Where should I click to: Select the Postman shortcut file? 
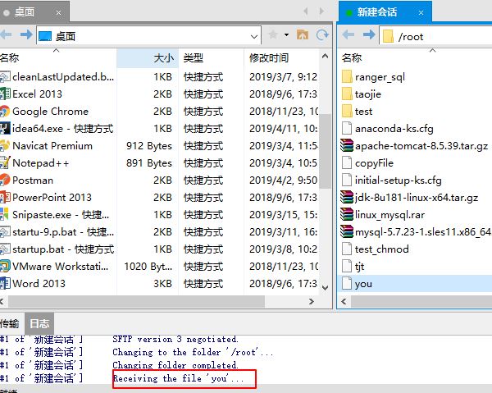click(33, 181)
